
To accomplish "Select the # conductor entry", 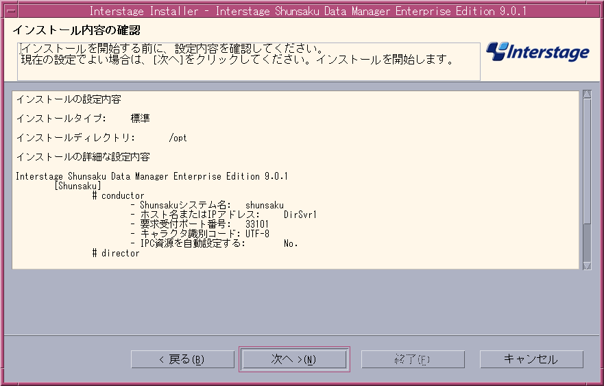I will 118,195.
